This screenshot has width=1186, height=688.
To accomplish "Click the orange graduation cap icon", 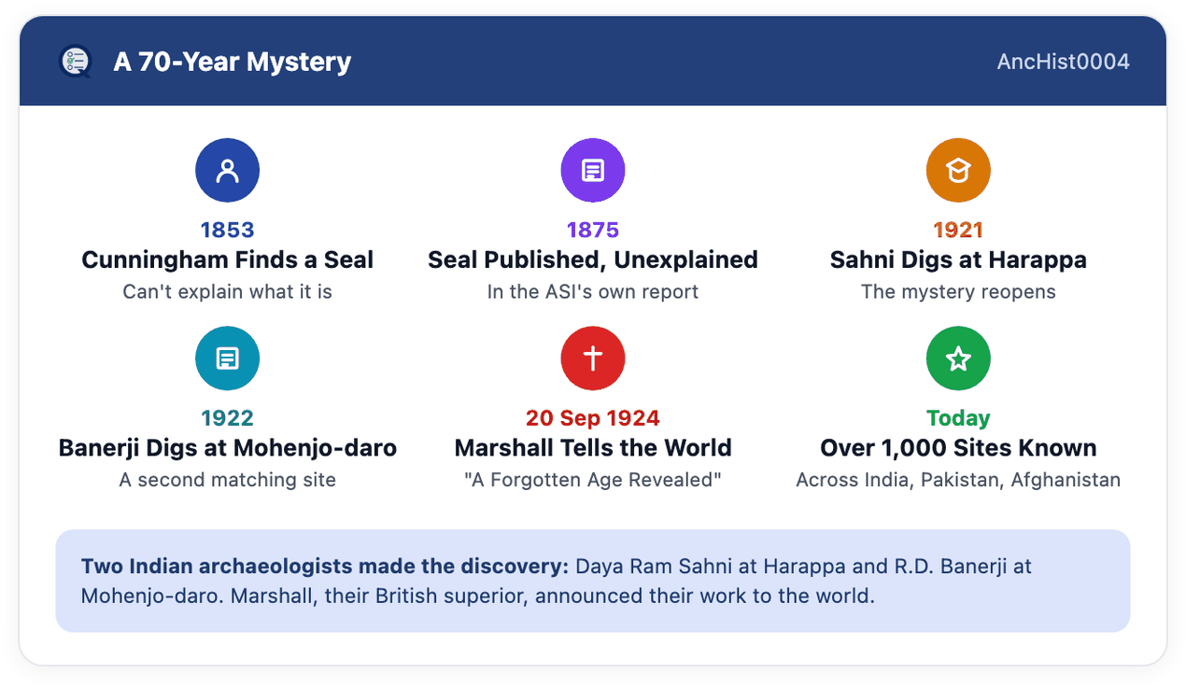I will (958, 171).
